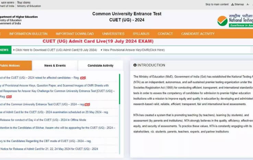Open Day 4 Offline Mode release notice
The image size is (253, 160).
pyautogui.click(x=43, y=120)
